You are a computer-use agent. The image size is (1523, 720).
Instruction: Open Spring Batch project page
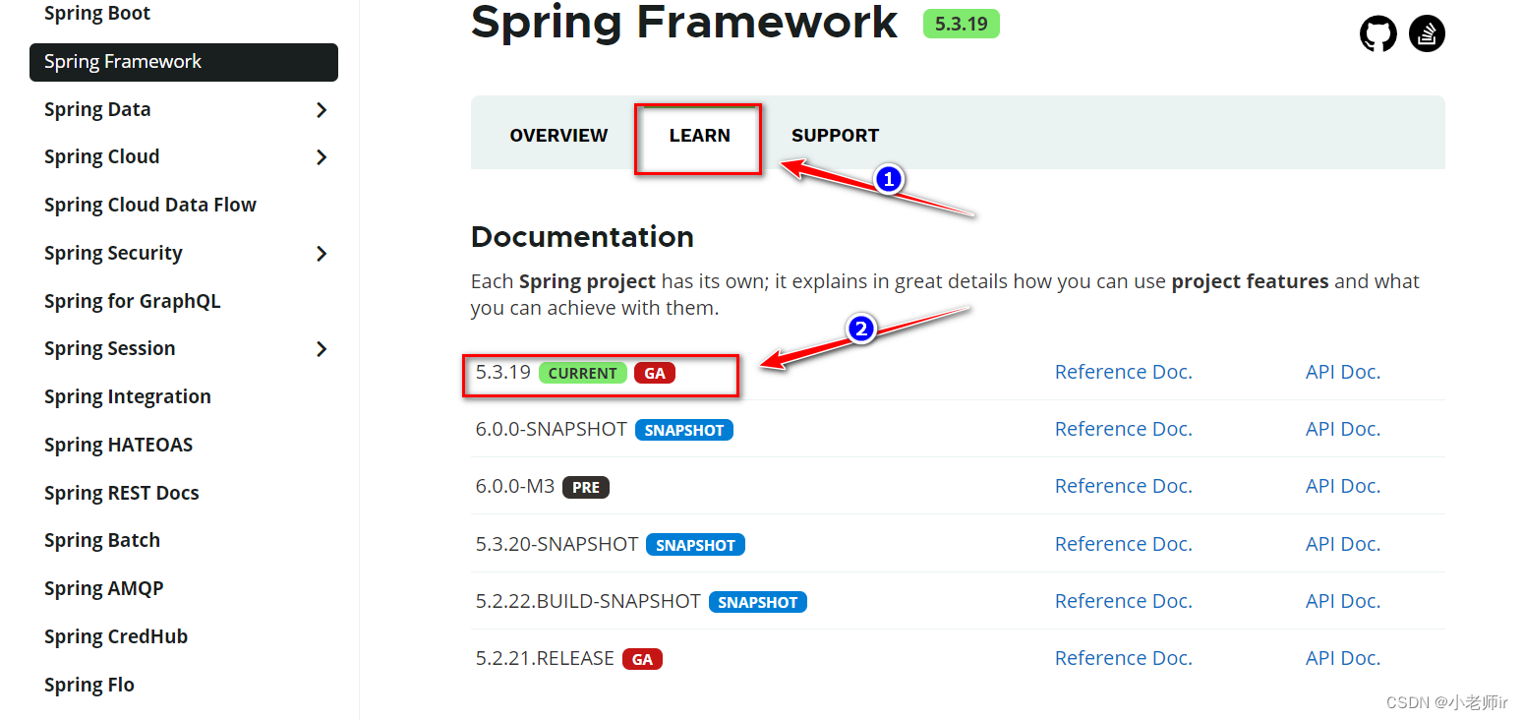[102, 541]
